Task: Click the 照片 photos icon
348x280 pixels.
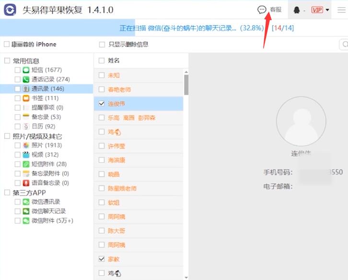Action: [26, 145]
